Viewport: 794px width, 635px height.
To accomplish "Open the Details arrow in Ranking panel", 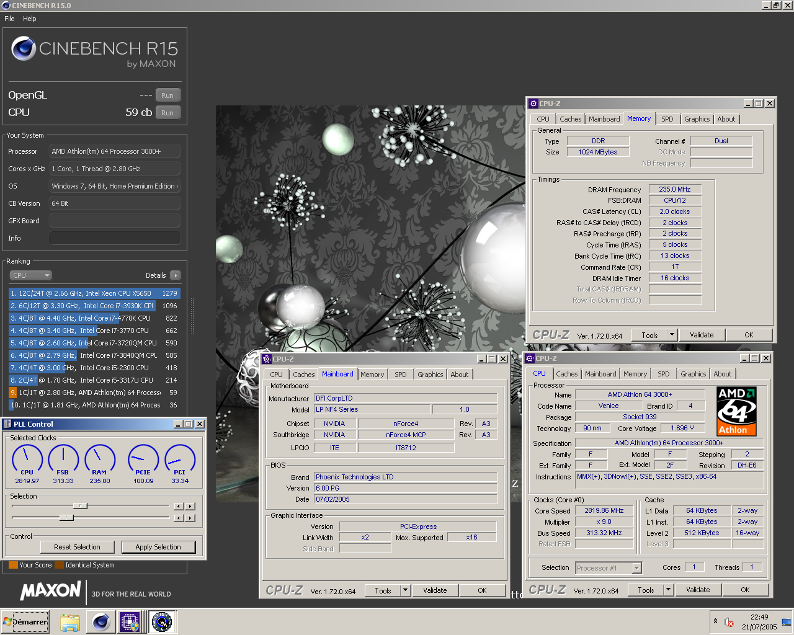I will pos(176,275).
